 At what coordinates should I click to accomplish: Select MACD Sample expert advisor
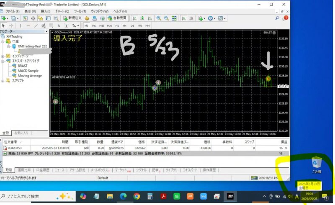[x=28, y=71]
